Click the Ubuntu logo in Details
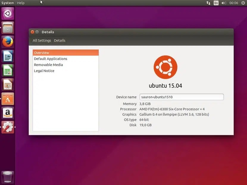 pyautogui.click(x=165, y=67)
